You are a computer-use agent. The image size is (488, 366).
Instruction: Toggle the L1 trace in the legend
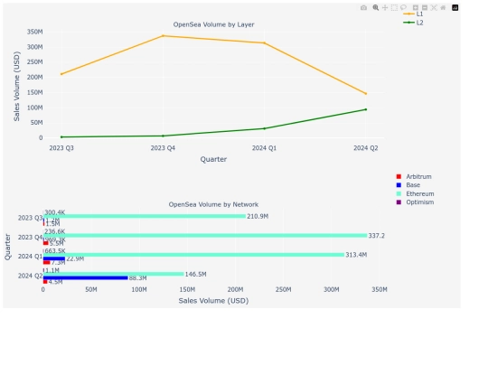pyautogui.click(x=413, y=14)
